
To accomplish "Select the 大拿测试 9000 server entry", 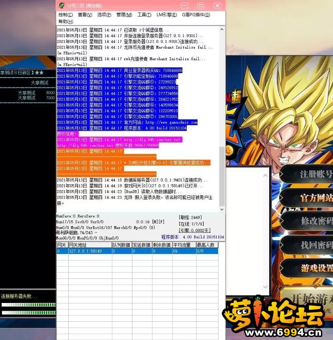I will [x=36, y=93].
